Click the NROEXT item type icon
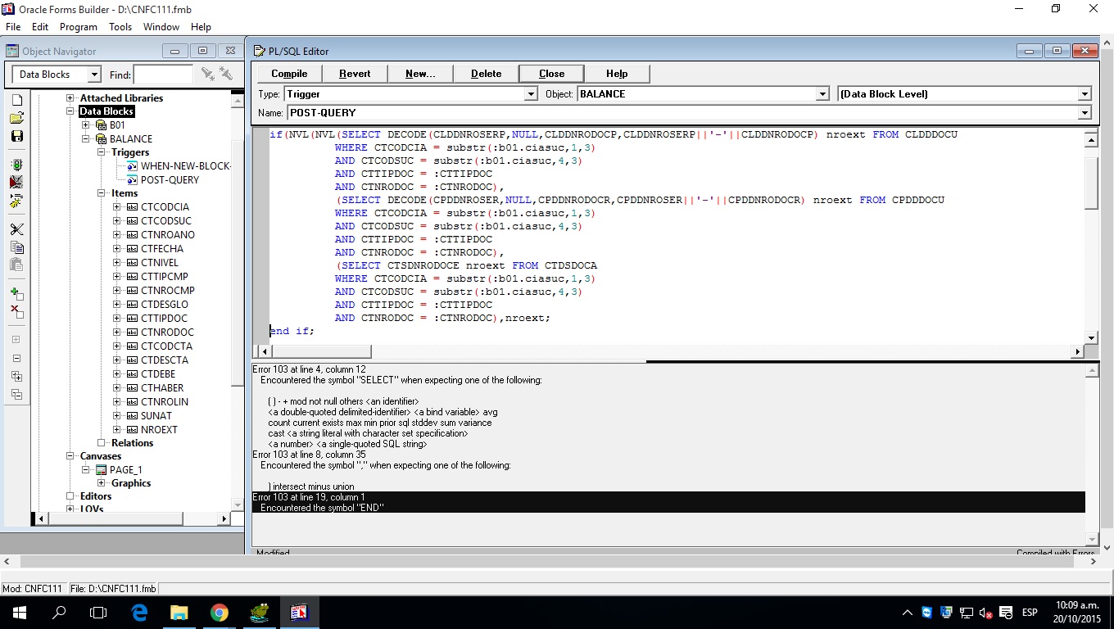1114x629 pixels. pos(132,430)
